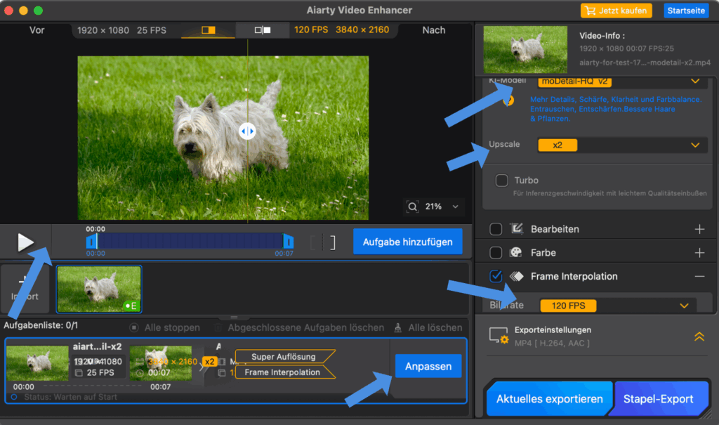Switch to side-by-side comparison view
719x425 pixels.
coord(263,30)
